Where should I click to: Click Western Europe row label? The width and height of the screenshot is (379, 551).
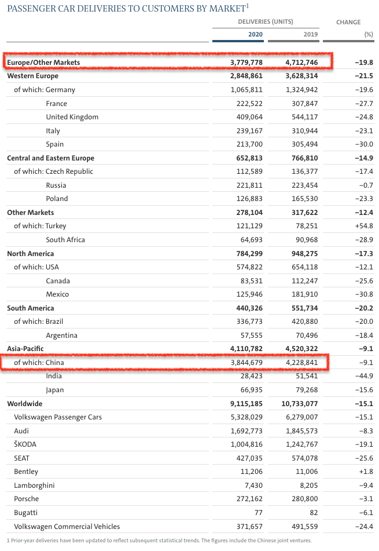[x=32, y=76]
